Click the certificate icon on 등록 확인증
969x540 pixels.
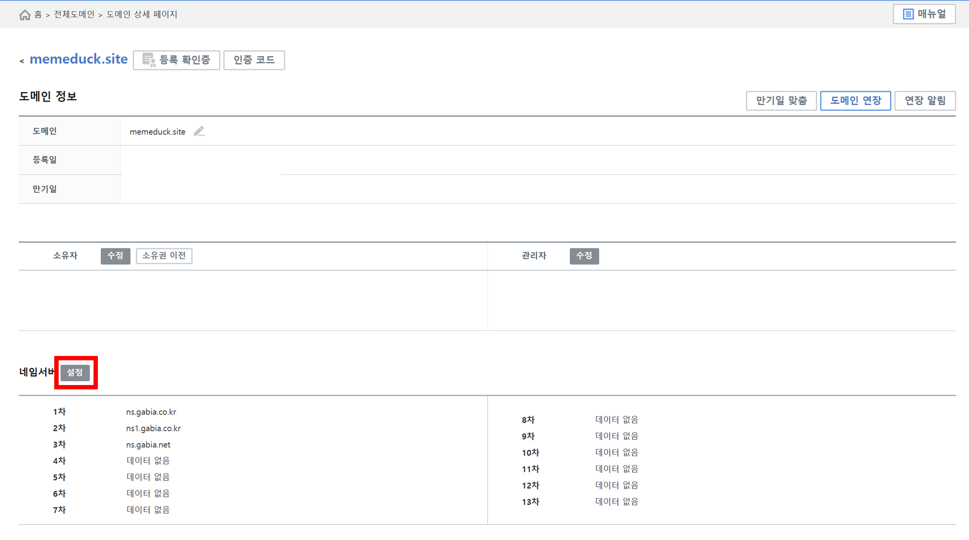coord(149,60)
